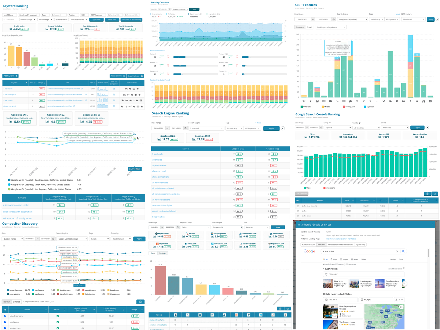The height and width of the screenshot is (330, 440).
Task: Open the 5 star hotels keyword link
Action: coord(8,100)
